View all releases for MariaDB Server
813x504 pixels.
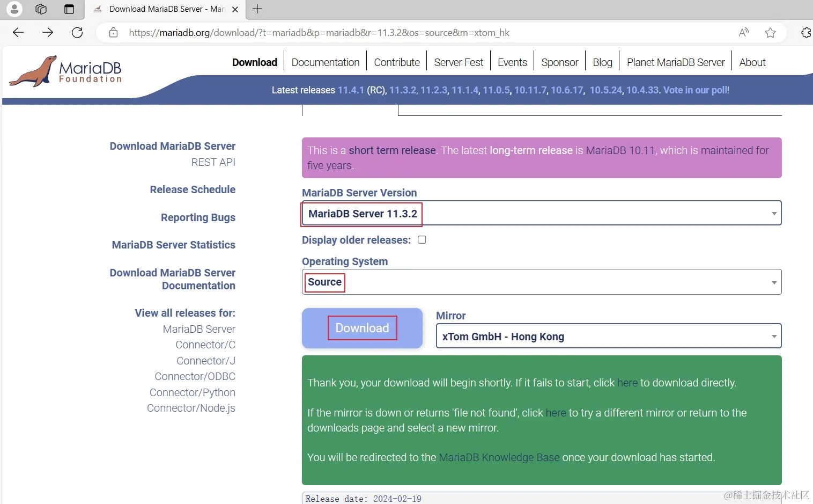coord(199,329)
